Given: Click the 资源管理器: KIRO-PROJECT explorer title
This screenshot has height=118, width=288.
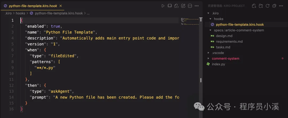Looking at the screenshot, I should [226, 6].
